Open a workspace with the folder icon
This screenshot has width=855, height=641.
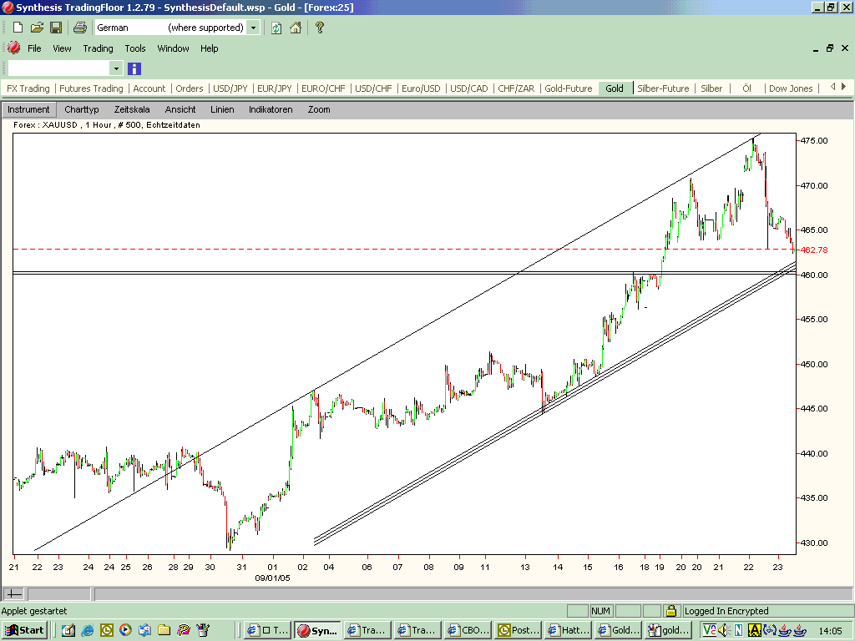pyautogui.click(x=37, y=28)
